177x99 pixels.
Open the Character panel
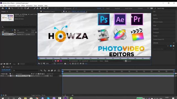click(156, 29)
